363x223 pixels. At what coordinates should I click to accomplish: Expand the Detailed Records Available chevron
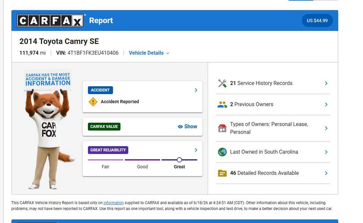[326, 173]
